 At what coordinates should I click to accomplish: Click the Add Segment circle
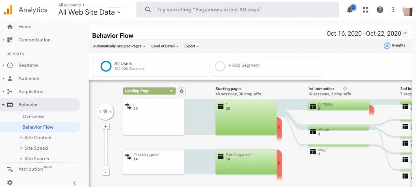click(220, 66)
